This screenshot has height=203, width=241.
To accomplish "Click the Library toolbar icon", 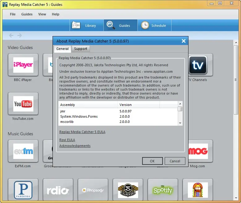I will [x=76, y=25].
